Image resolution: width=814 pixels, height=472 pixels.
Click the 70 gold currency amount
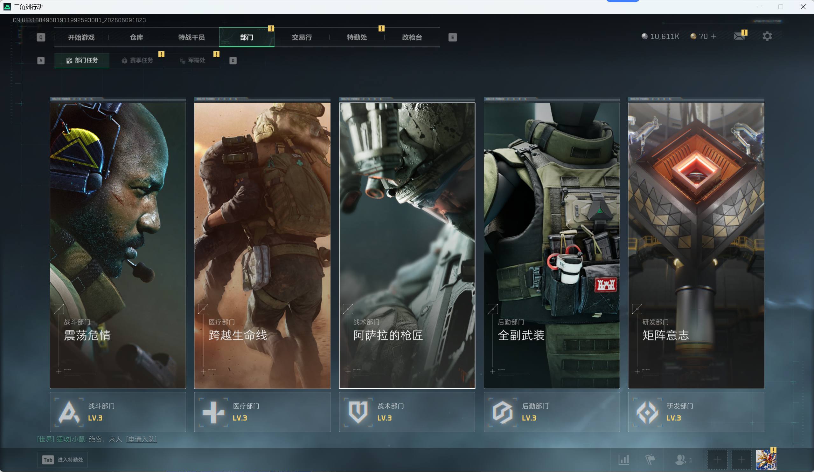[703, 36]
